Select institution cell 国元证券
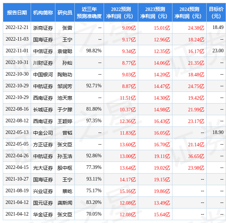This screenshot has width=226, height=223. click(x=43, y=203)
